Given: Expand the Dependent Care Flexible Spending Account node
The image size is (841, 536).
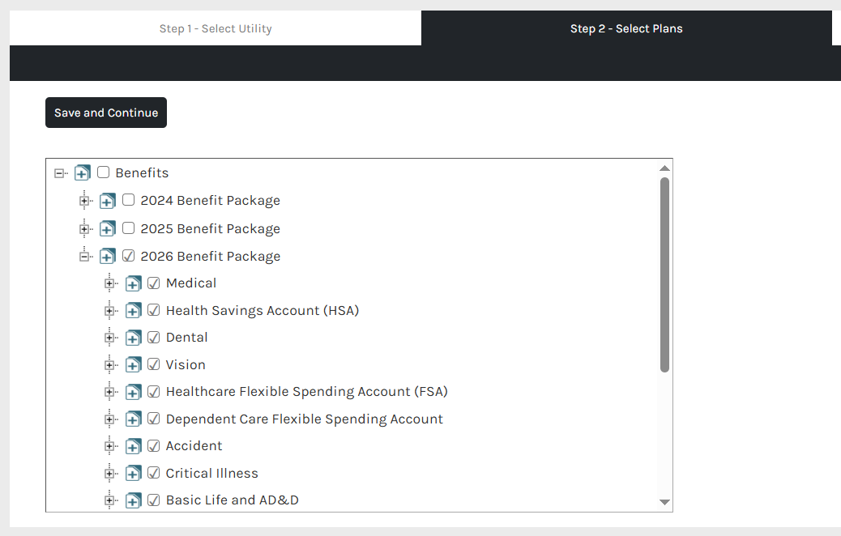Looking at the screenshot, I should pyautogui.click(x=109, y=419).
